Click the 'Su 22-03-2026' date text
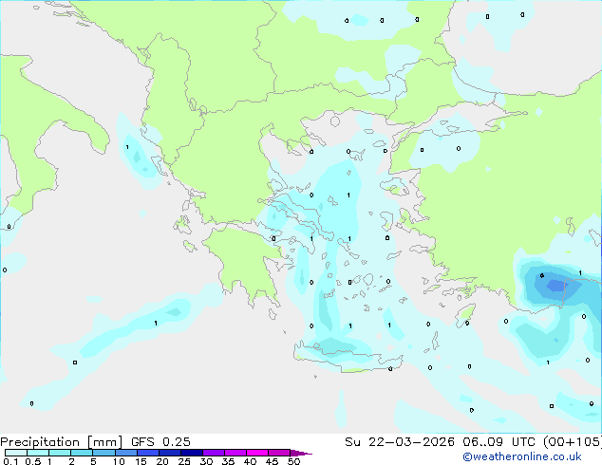Viewport: 602px width, 465px height. [x=400, y=442]
